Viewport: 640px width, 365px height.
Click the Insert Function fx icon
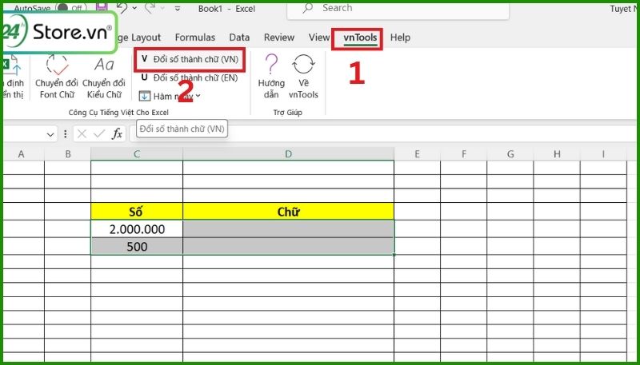point(117,134)
